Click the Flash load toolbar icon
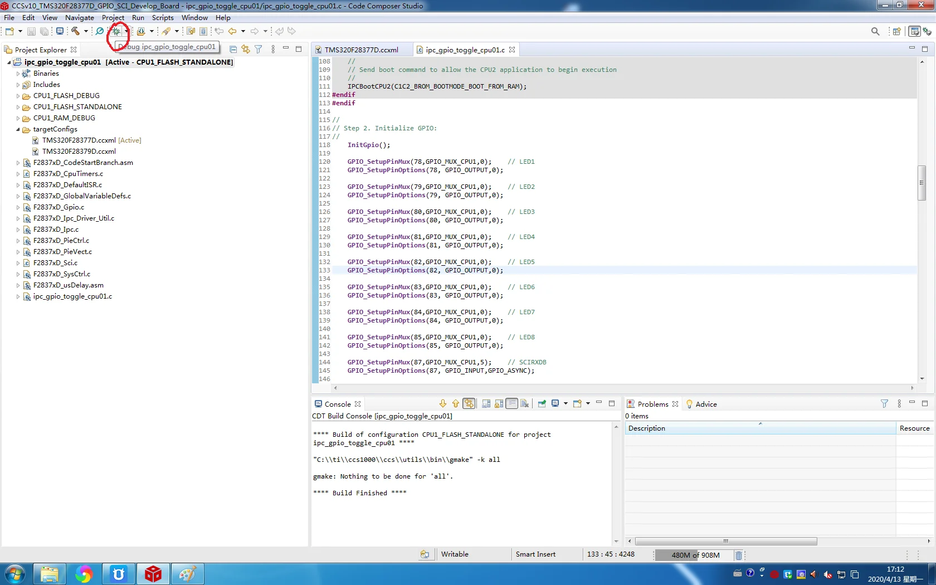 [141, 31]
